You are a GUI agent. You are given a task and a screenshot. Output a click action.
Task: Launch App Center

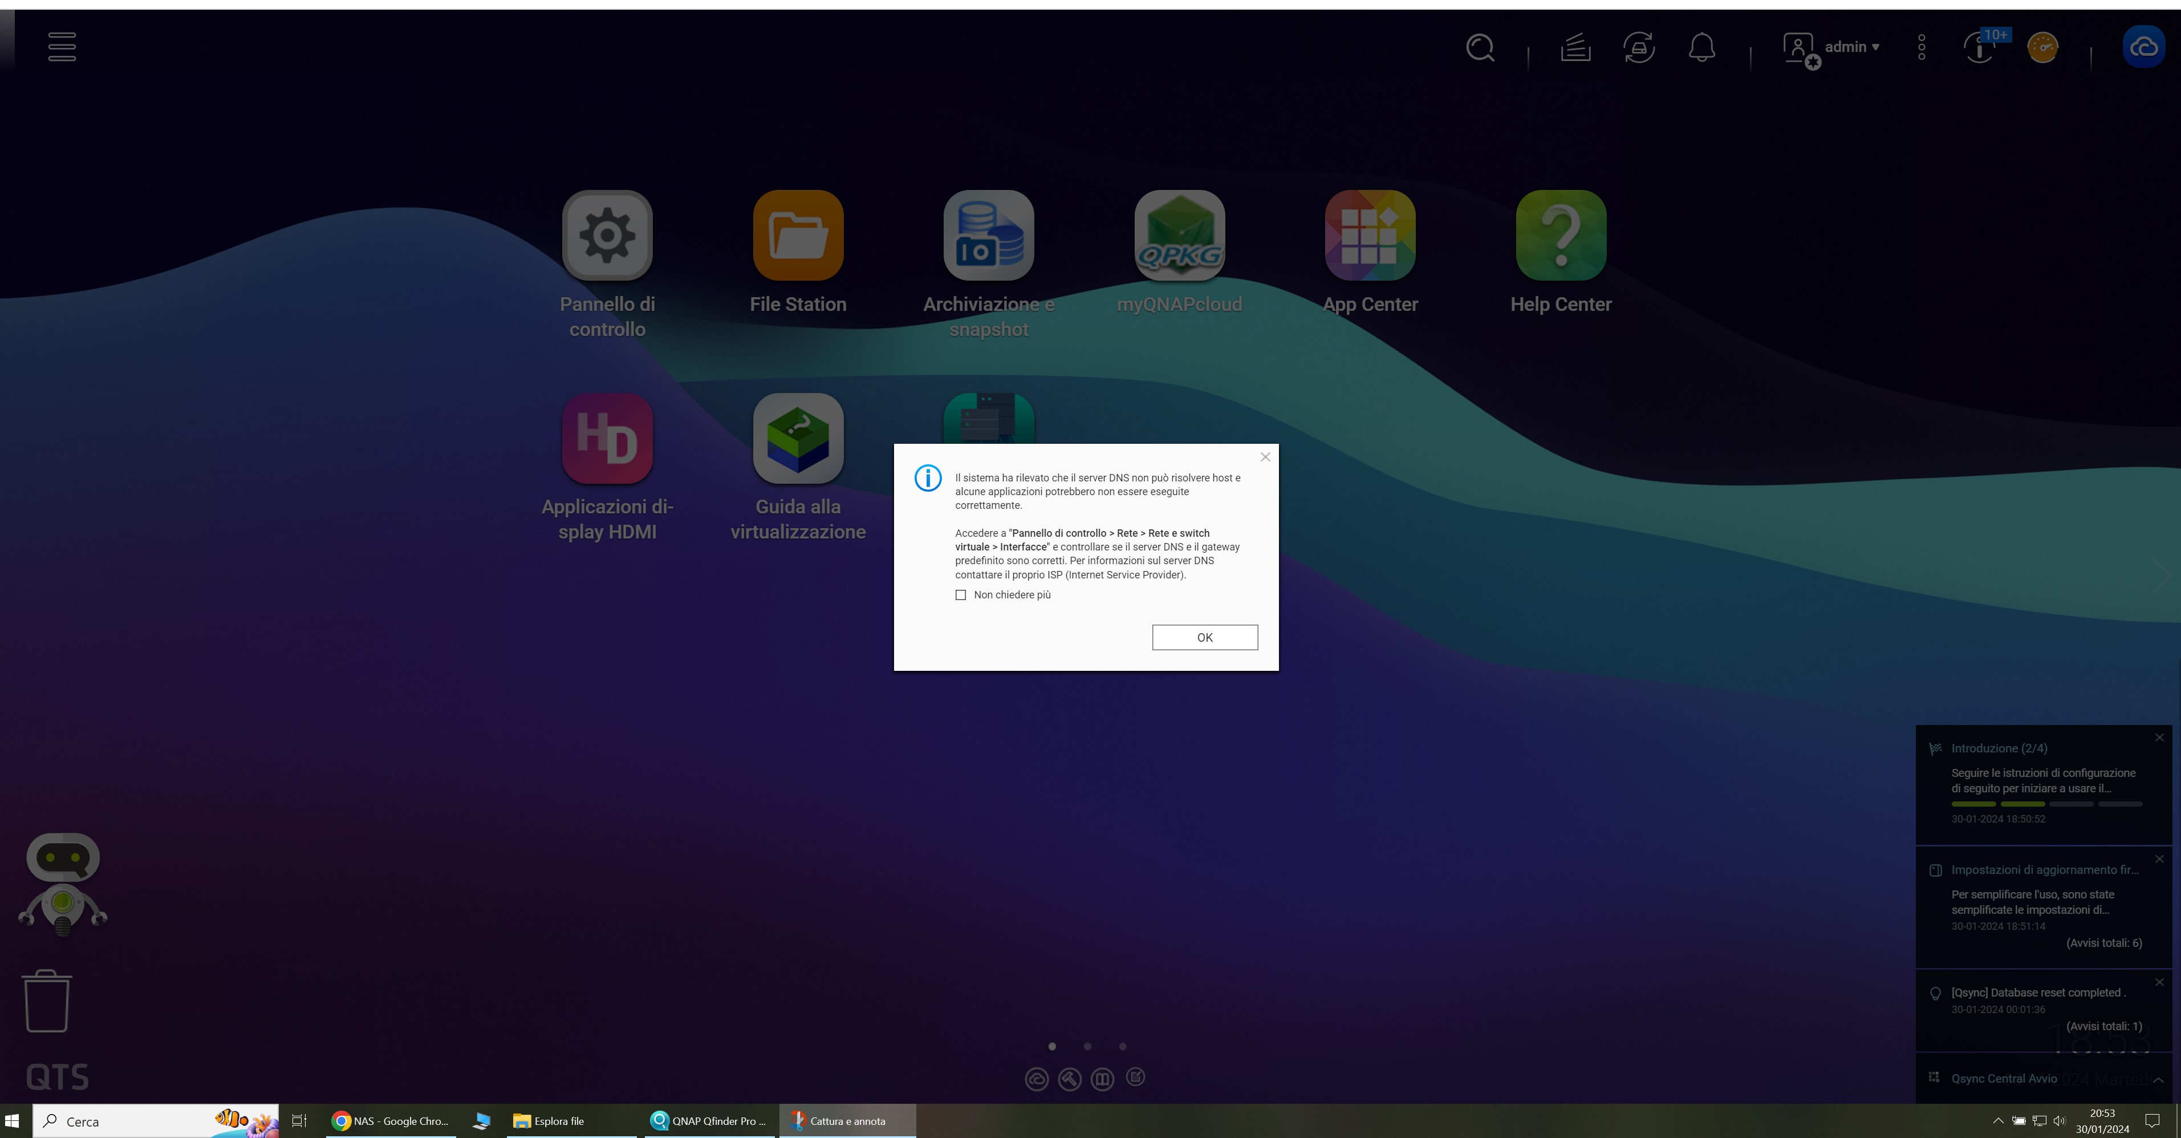point(1369,236)
